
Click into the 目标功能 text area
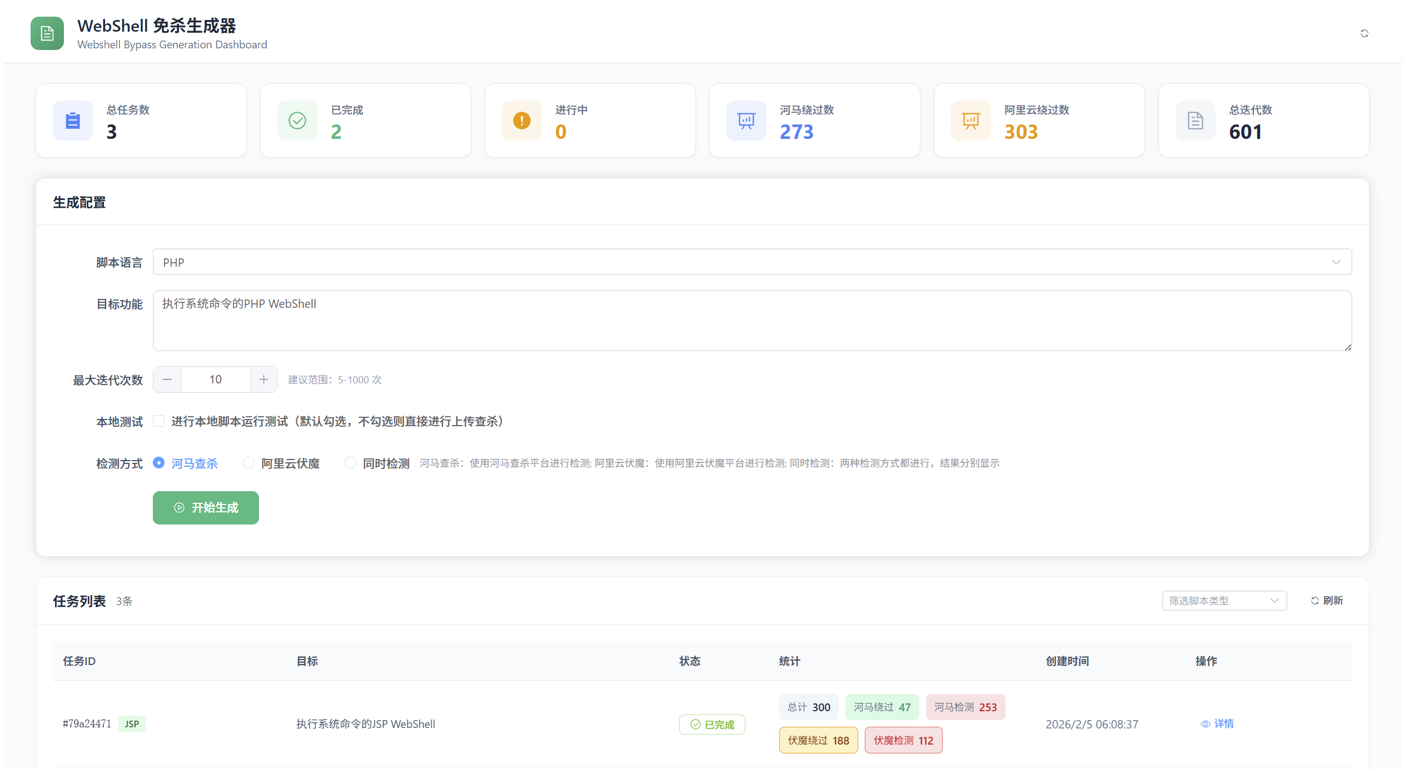752,321
